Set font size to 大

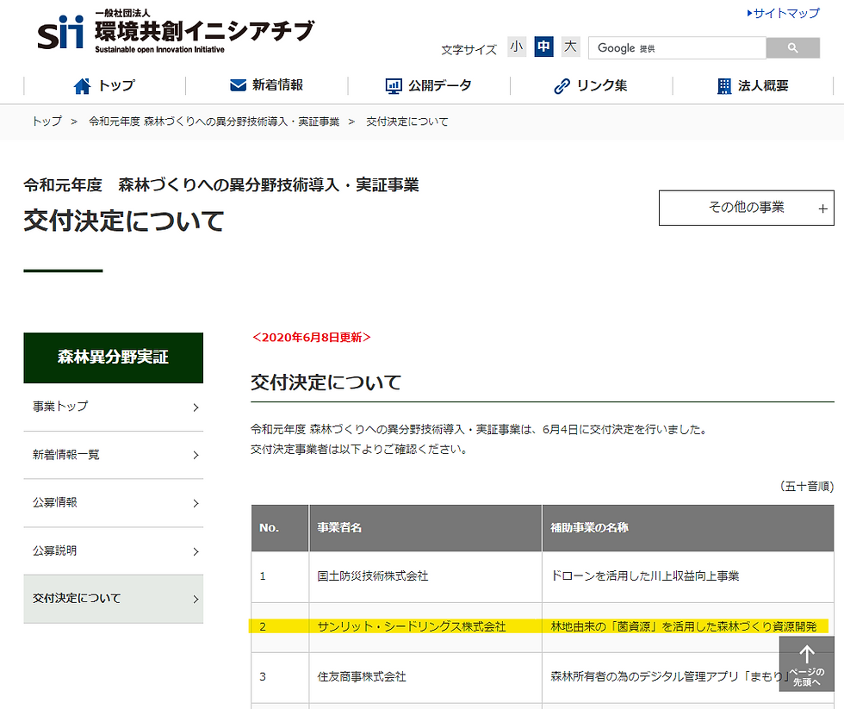570,47
